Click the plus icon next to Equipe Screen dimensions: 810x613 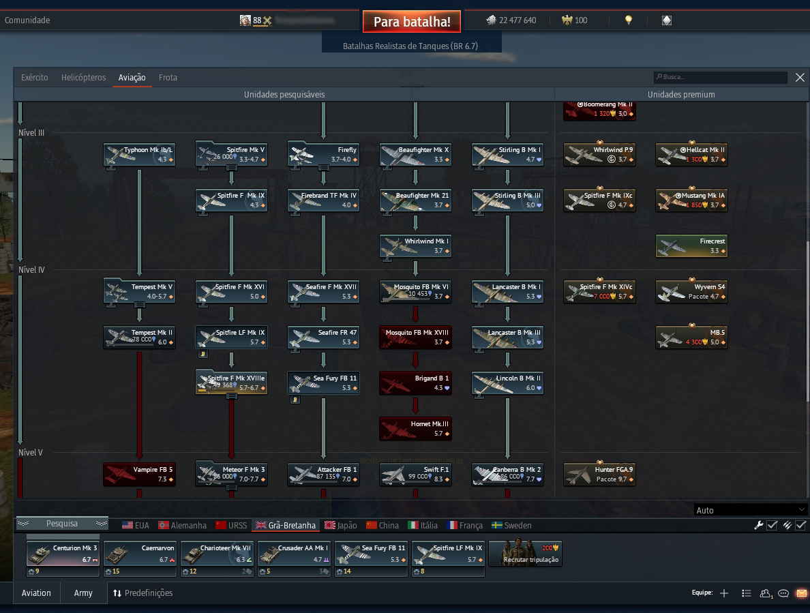723,593
